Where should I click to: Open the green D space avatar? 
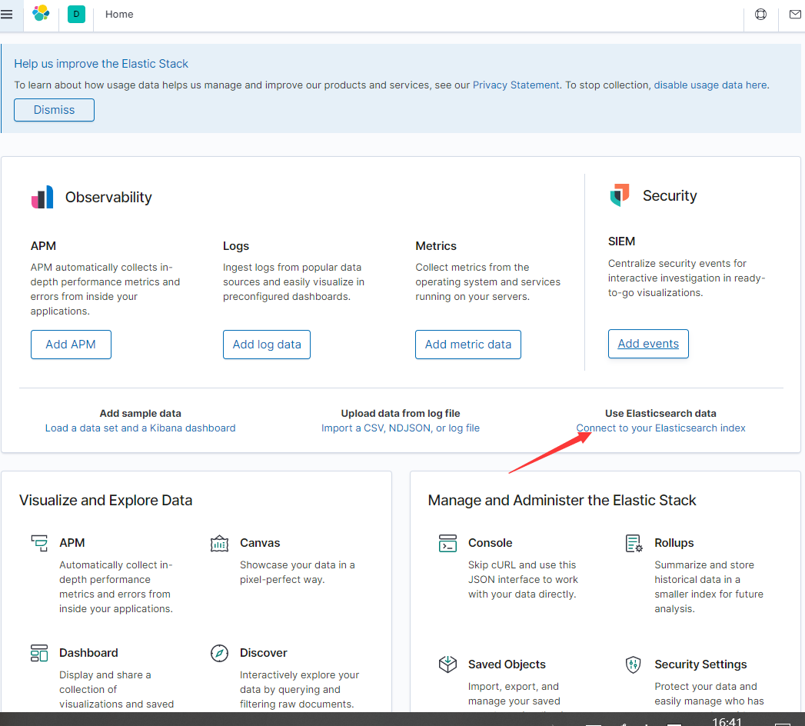pos(76,15)
